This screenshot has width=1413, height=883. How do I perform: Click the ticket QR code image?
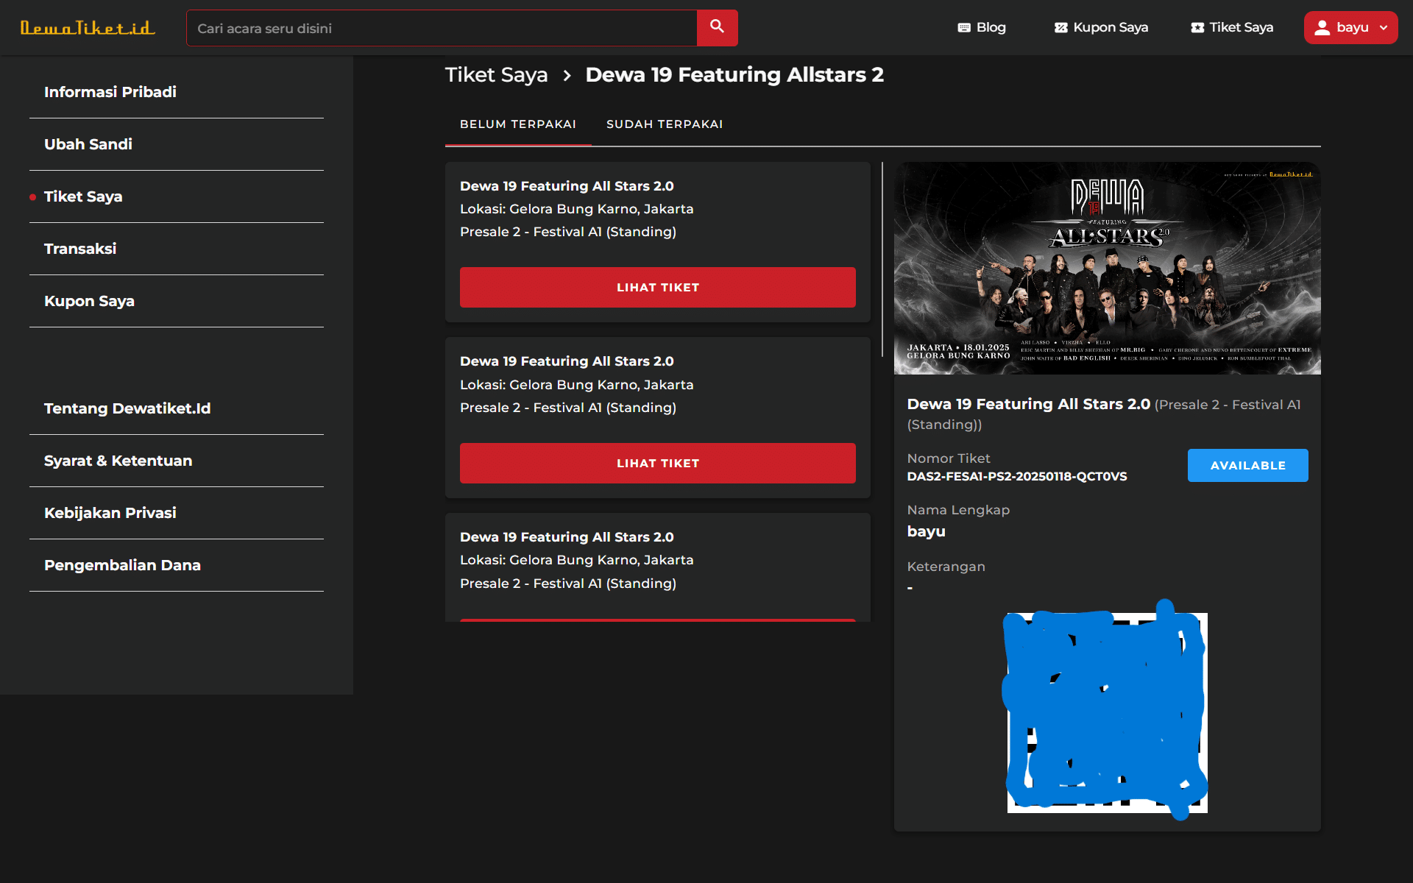pyautogui.click(x=1108, y=712)
